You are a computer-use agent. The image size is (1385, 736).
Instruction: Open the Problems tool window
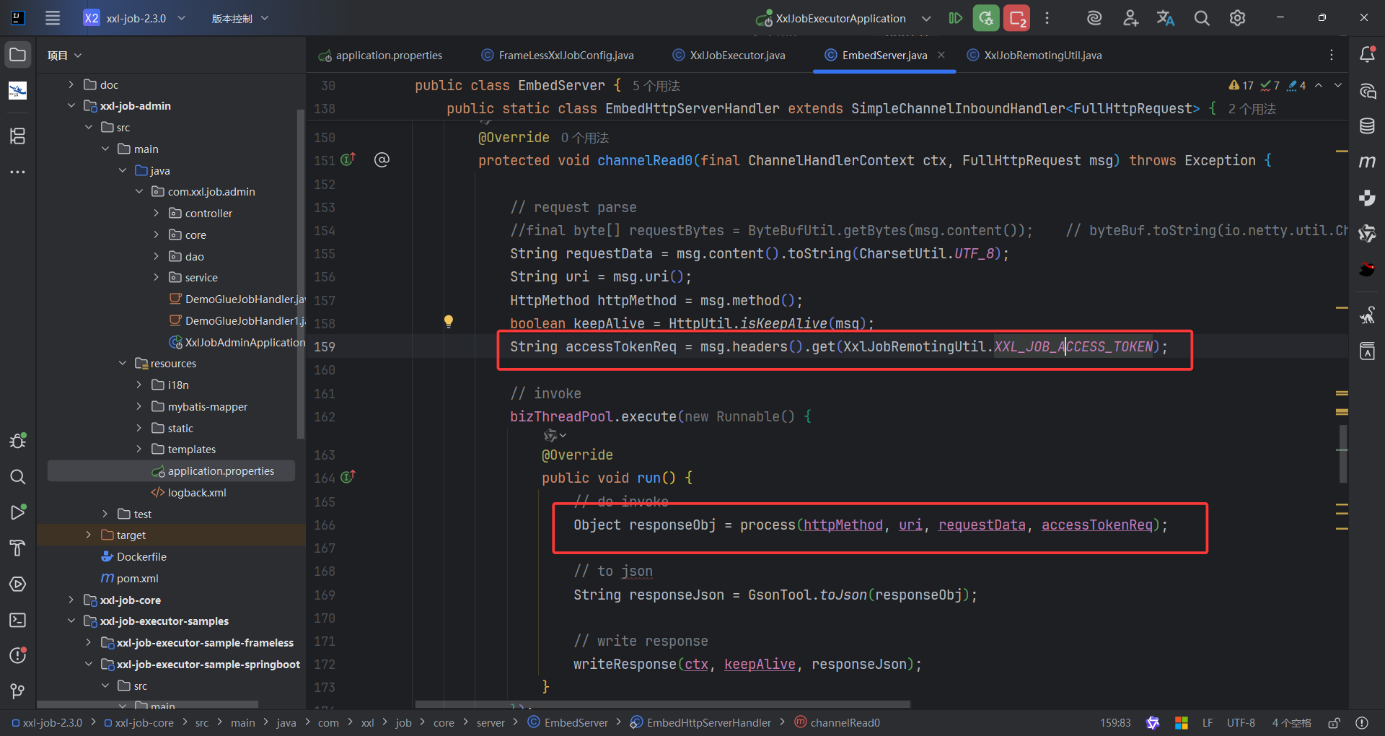tap(18, 655)
